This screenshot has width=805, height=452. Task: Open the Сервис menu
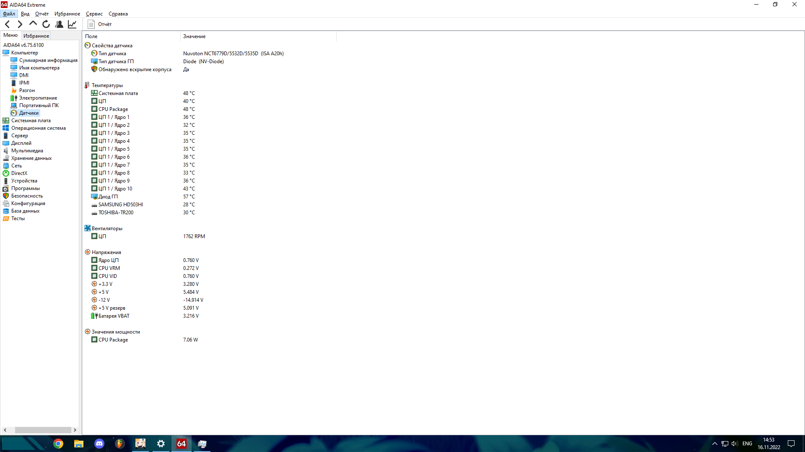click(94, 14)
